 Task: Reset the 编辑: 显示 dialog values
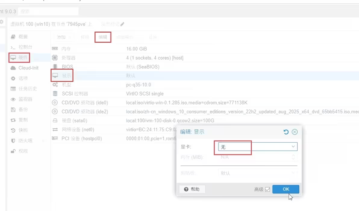tap(286, 132)
